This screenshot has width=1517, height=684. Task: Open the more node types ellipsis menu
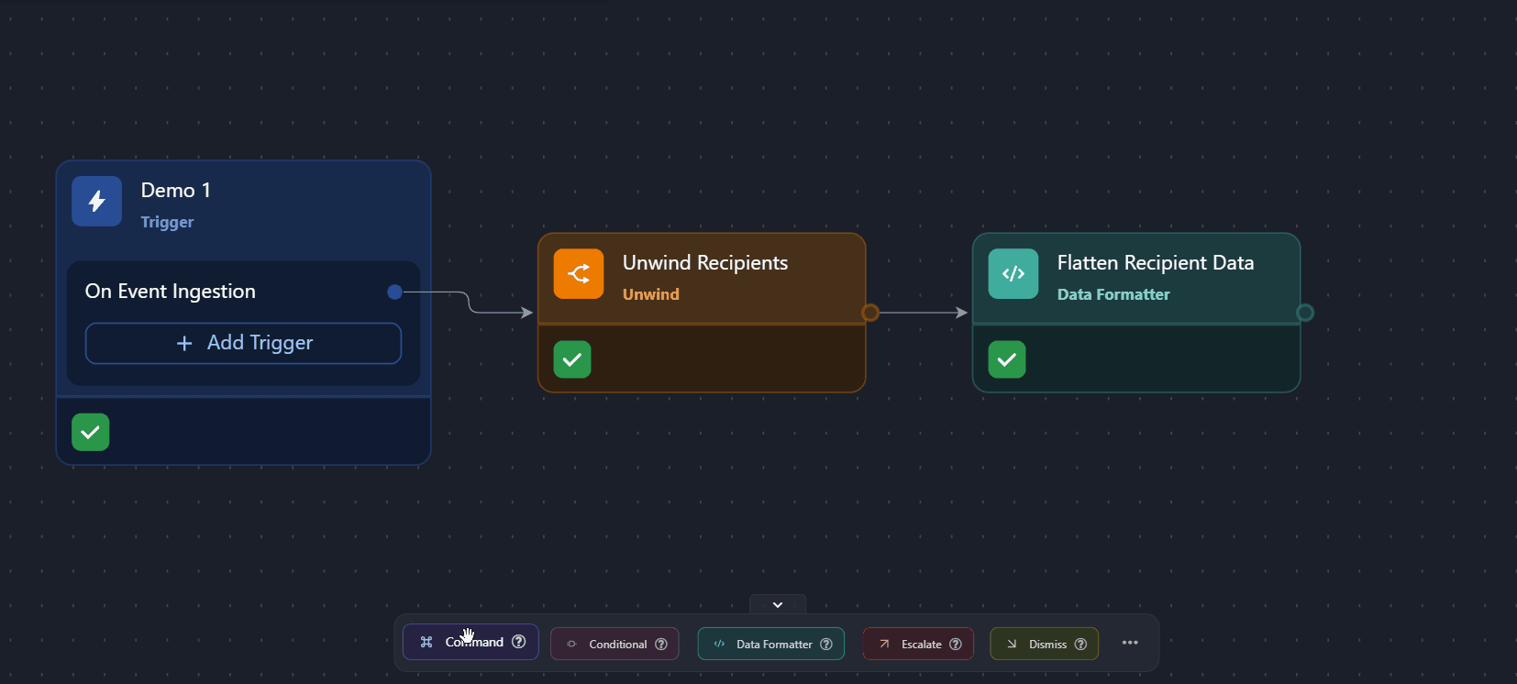click(x=1130, y=643)
